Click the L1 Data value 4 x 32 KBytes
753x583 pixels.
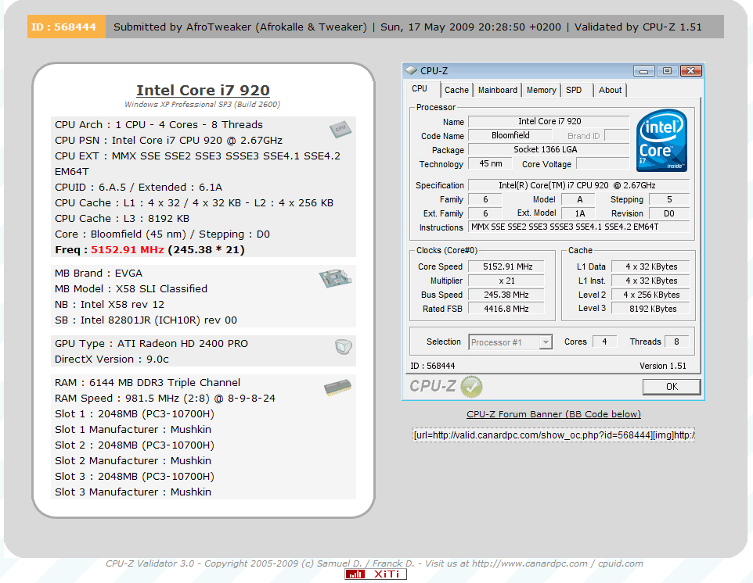coord(651,266)
